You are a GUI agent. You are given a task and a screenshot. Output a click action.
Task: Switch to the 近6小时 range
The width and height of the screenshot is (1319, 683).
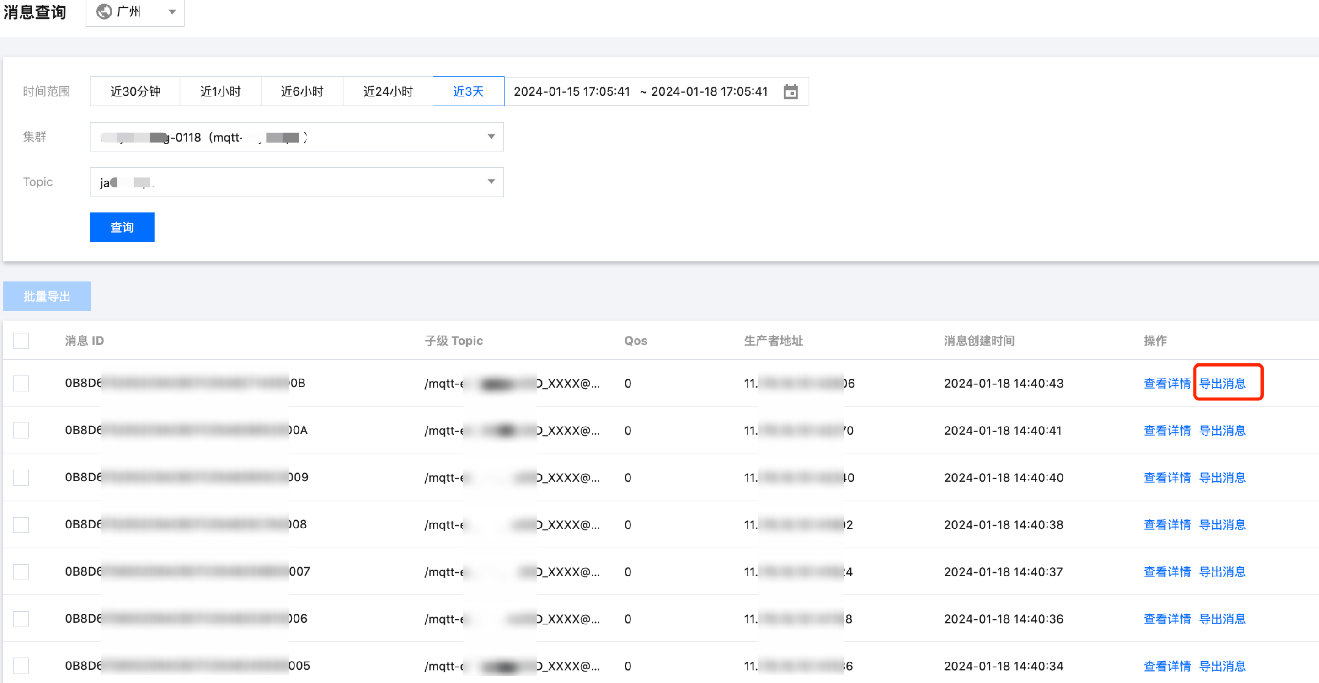tap(302, 91)
